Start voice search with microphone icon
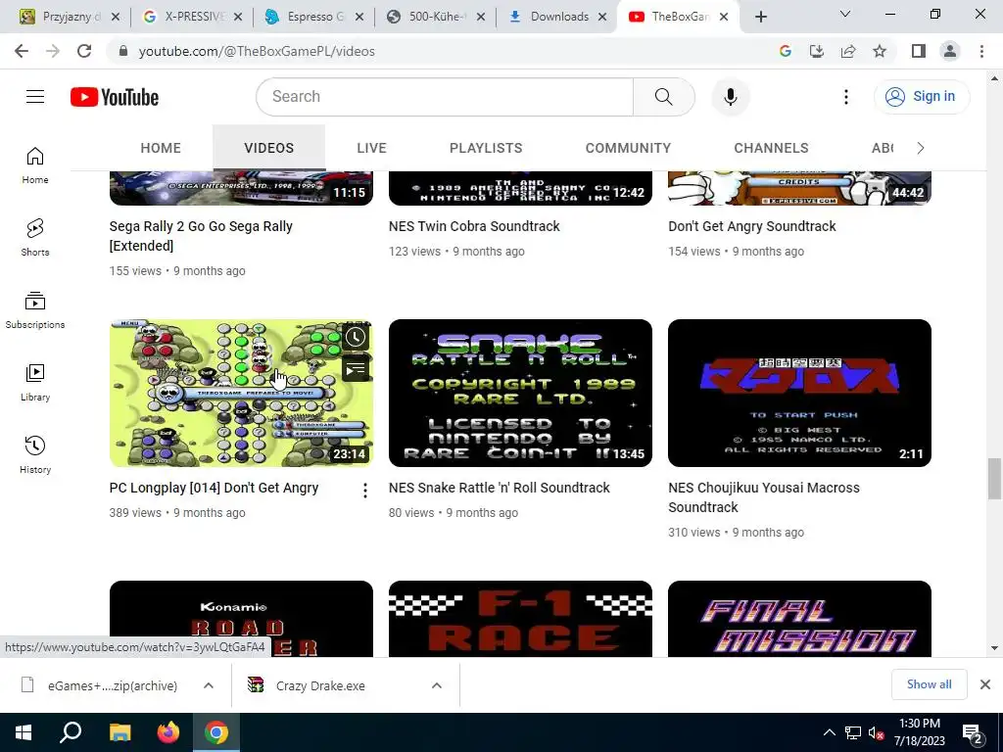Screen dimensions: 1003x752 [730, 97]
